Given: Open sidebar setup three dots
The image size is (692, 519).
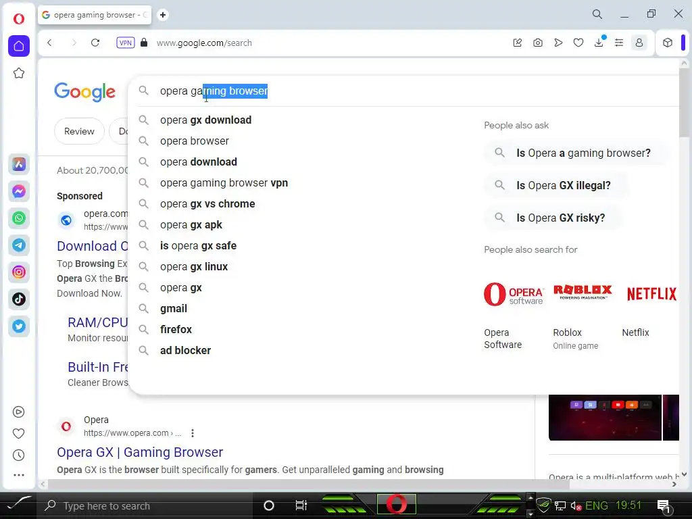Looking at the screenshot, I should (x=18, y=475).
